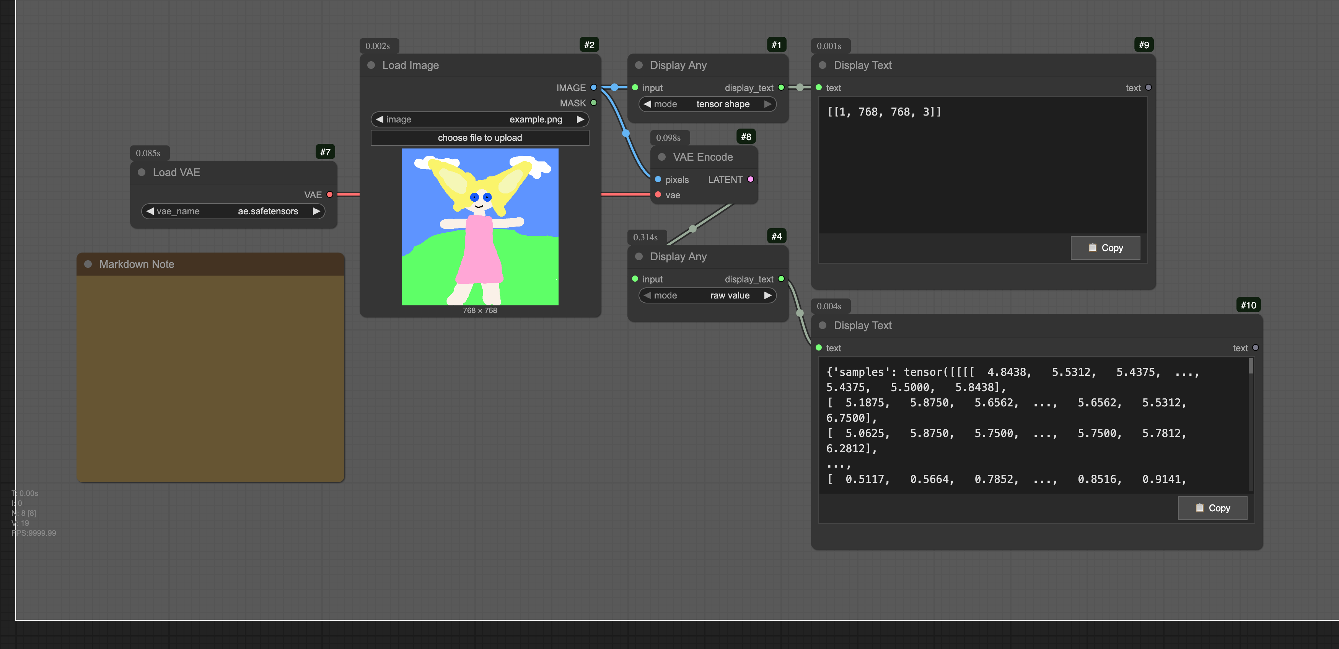Click the Markdown Note title bar
The width and height of the screenshot is (1339, 649).
coord(210,264)
